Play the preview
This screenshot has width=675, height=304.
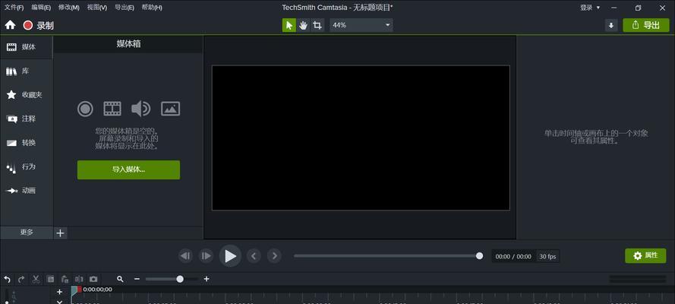[x=230, y=256]
